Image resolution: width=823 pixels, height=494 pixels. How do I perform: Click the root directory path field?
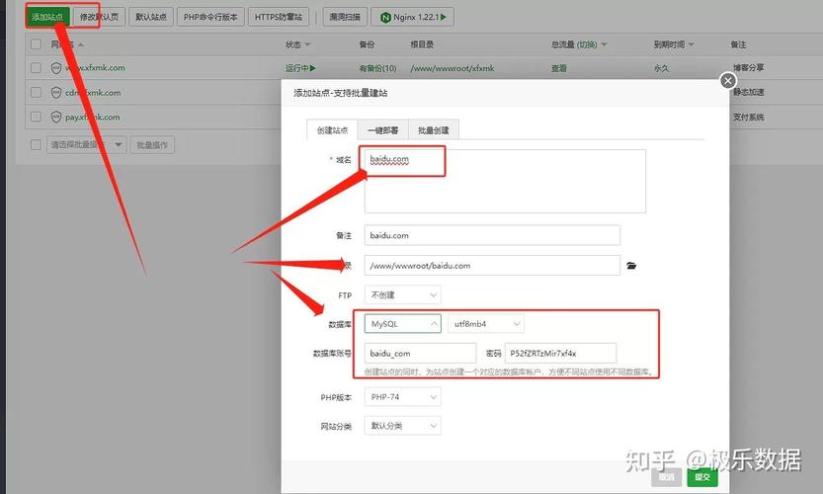(492, 266)
